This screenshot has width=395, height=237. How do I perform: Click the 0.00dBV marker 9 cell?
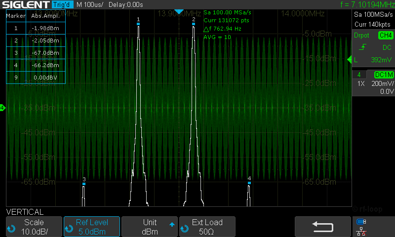point(45,78)
